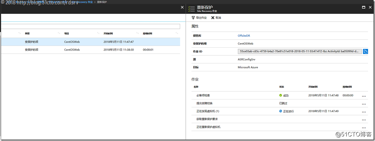Click the 项目 column header label

click(66, 33)
